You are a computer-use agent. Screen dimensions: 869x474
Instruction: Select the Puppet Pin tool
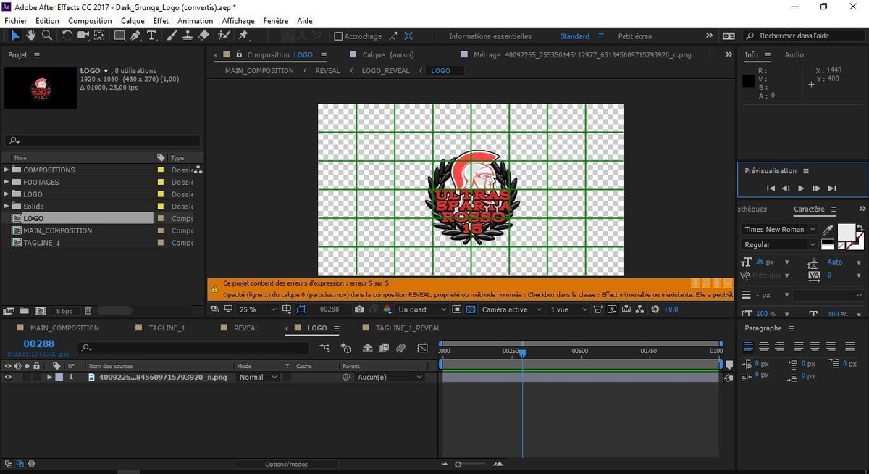[x=243, y=36]
